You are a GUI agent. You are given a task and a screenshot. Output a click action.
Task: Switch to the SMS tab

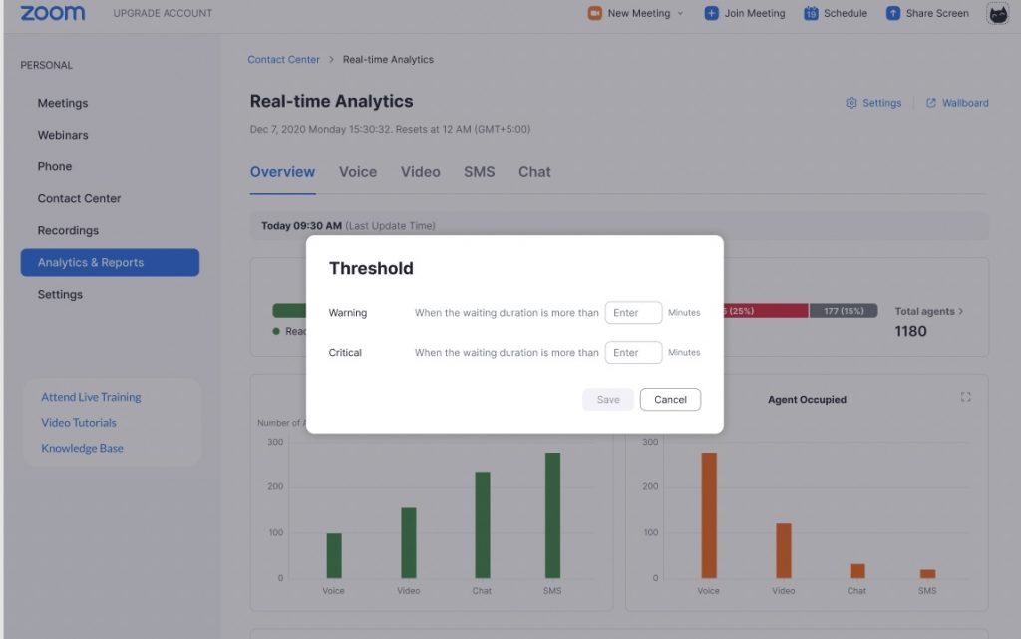(480, 171)
